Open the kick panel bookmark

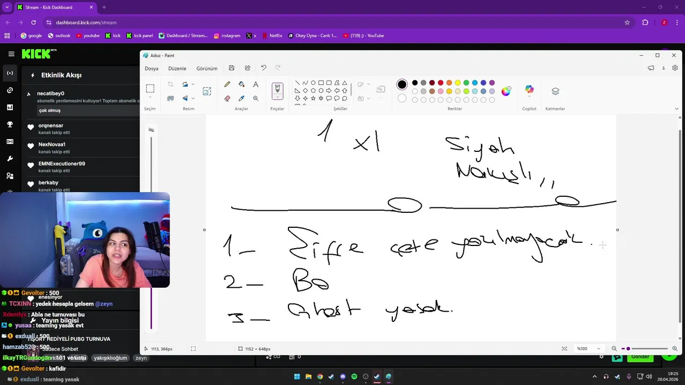(140, 36)
